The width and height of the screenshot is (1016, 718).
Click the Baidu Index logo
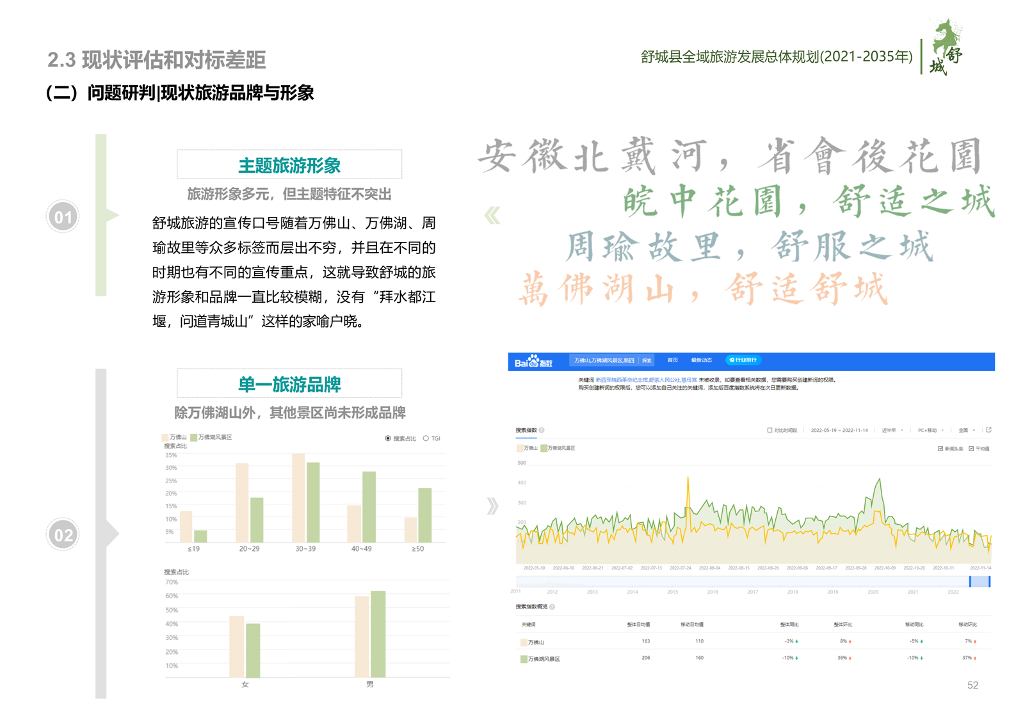point(533,362)
